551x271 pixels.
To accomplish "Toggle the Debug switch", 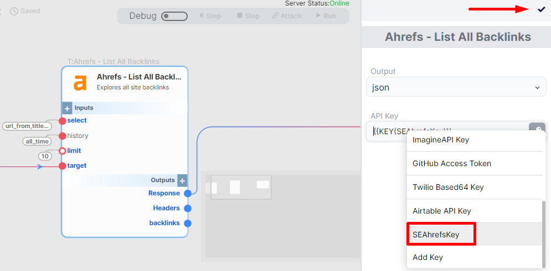I will 174,16.
